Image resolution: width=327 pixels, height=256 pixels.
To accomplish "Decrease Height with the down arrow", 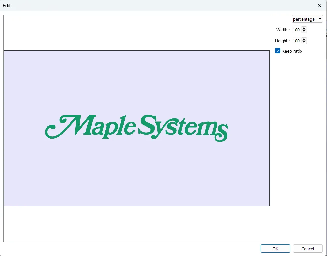I will pyautogui.click(x=304, y=42).
